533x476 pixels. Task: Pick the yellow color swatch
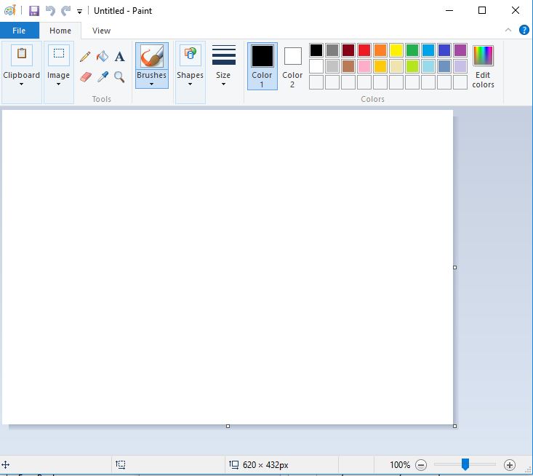[396, 50]
